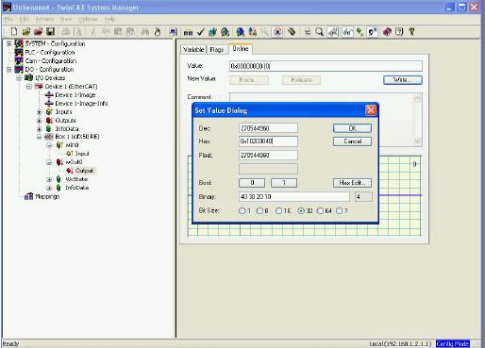The height and width of the screenshot is (348, 485).
Task: Click the Write... button
Action: [403, 80]
